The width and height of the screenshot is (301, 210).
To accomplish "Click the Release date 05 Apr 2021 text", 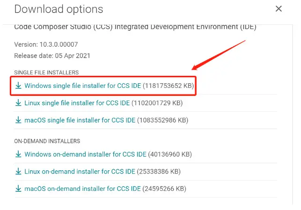I will pos(52,56).
